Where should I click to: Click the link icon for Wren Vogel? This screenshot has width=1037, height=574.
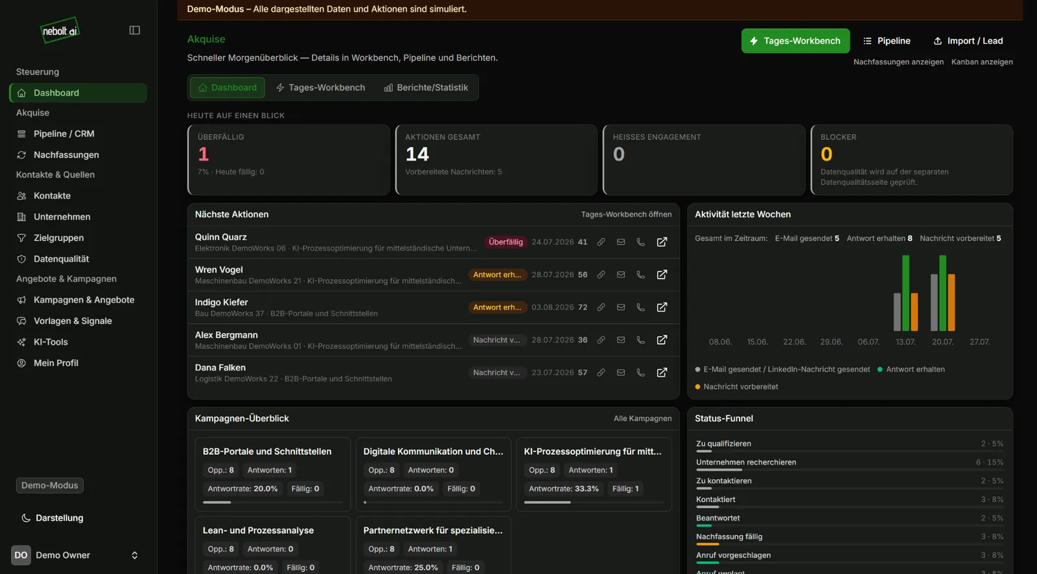(x=601, y=275)
